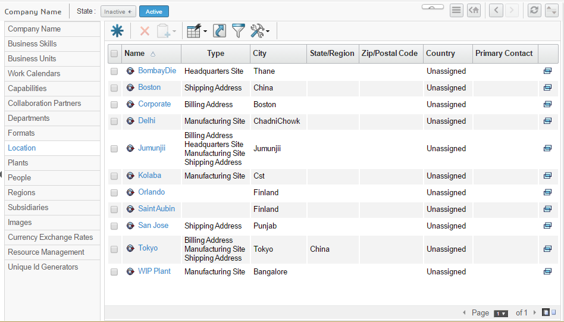Viewport: 564px width, 322px height.
Task: Click the red X delete icon
Action: [x=145, y=31]
